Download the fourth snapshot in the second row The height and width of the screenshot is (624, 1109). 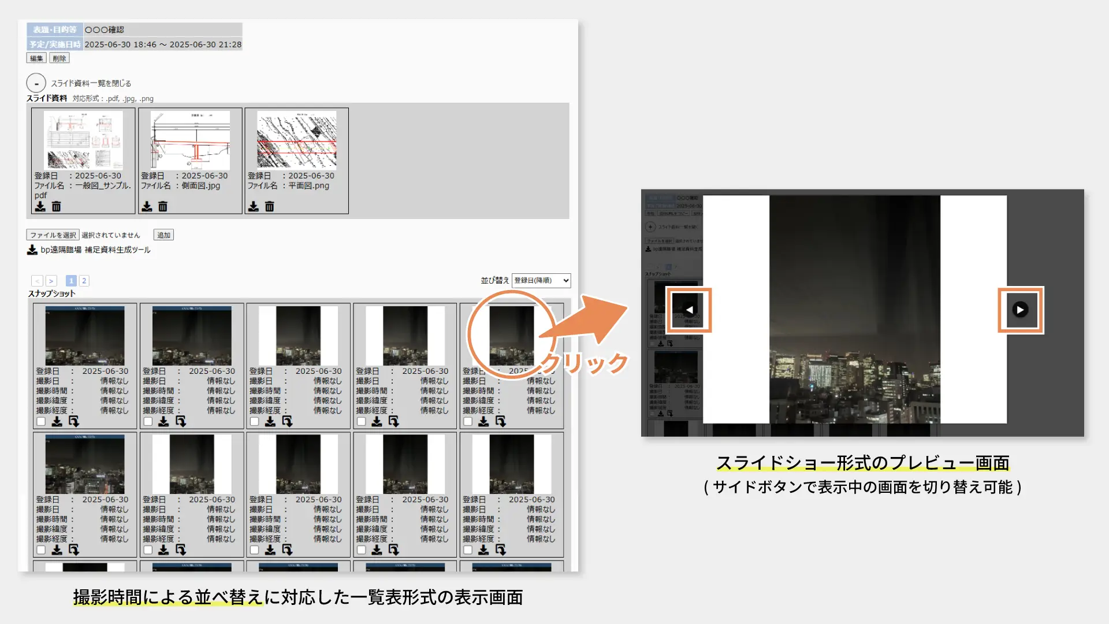tap(377, 550)
